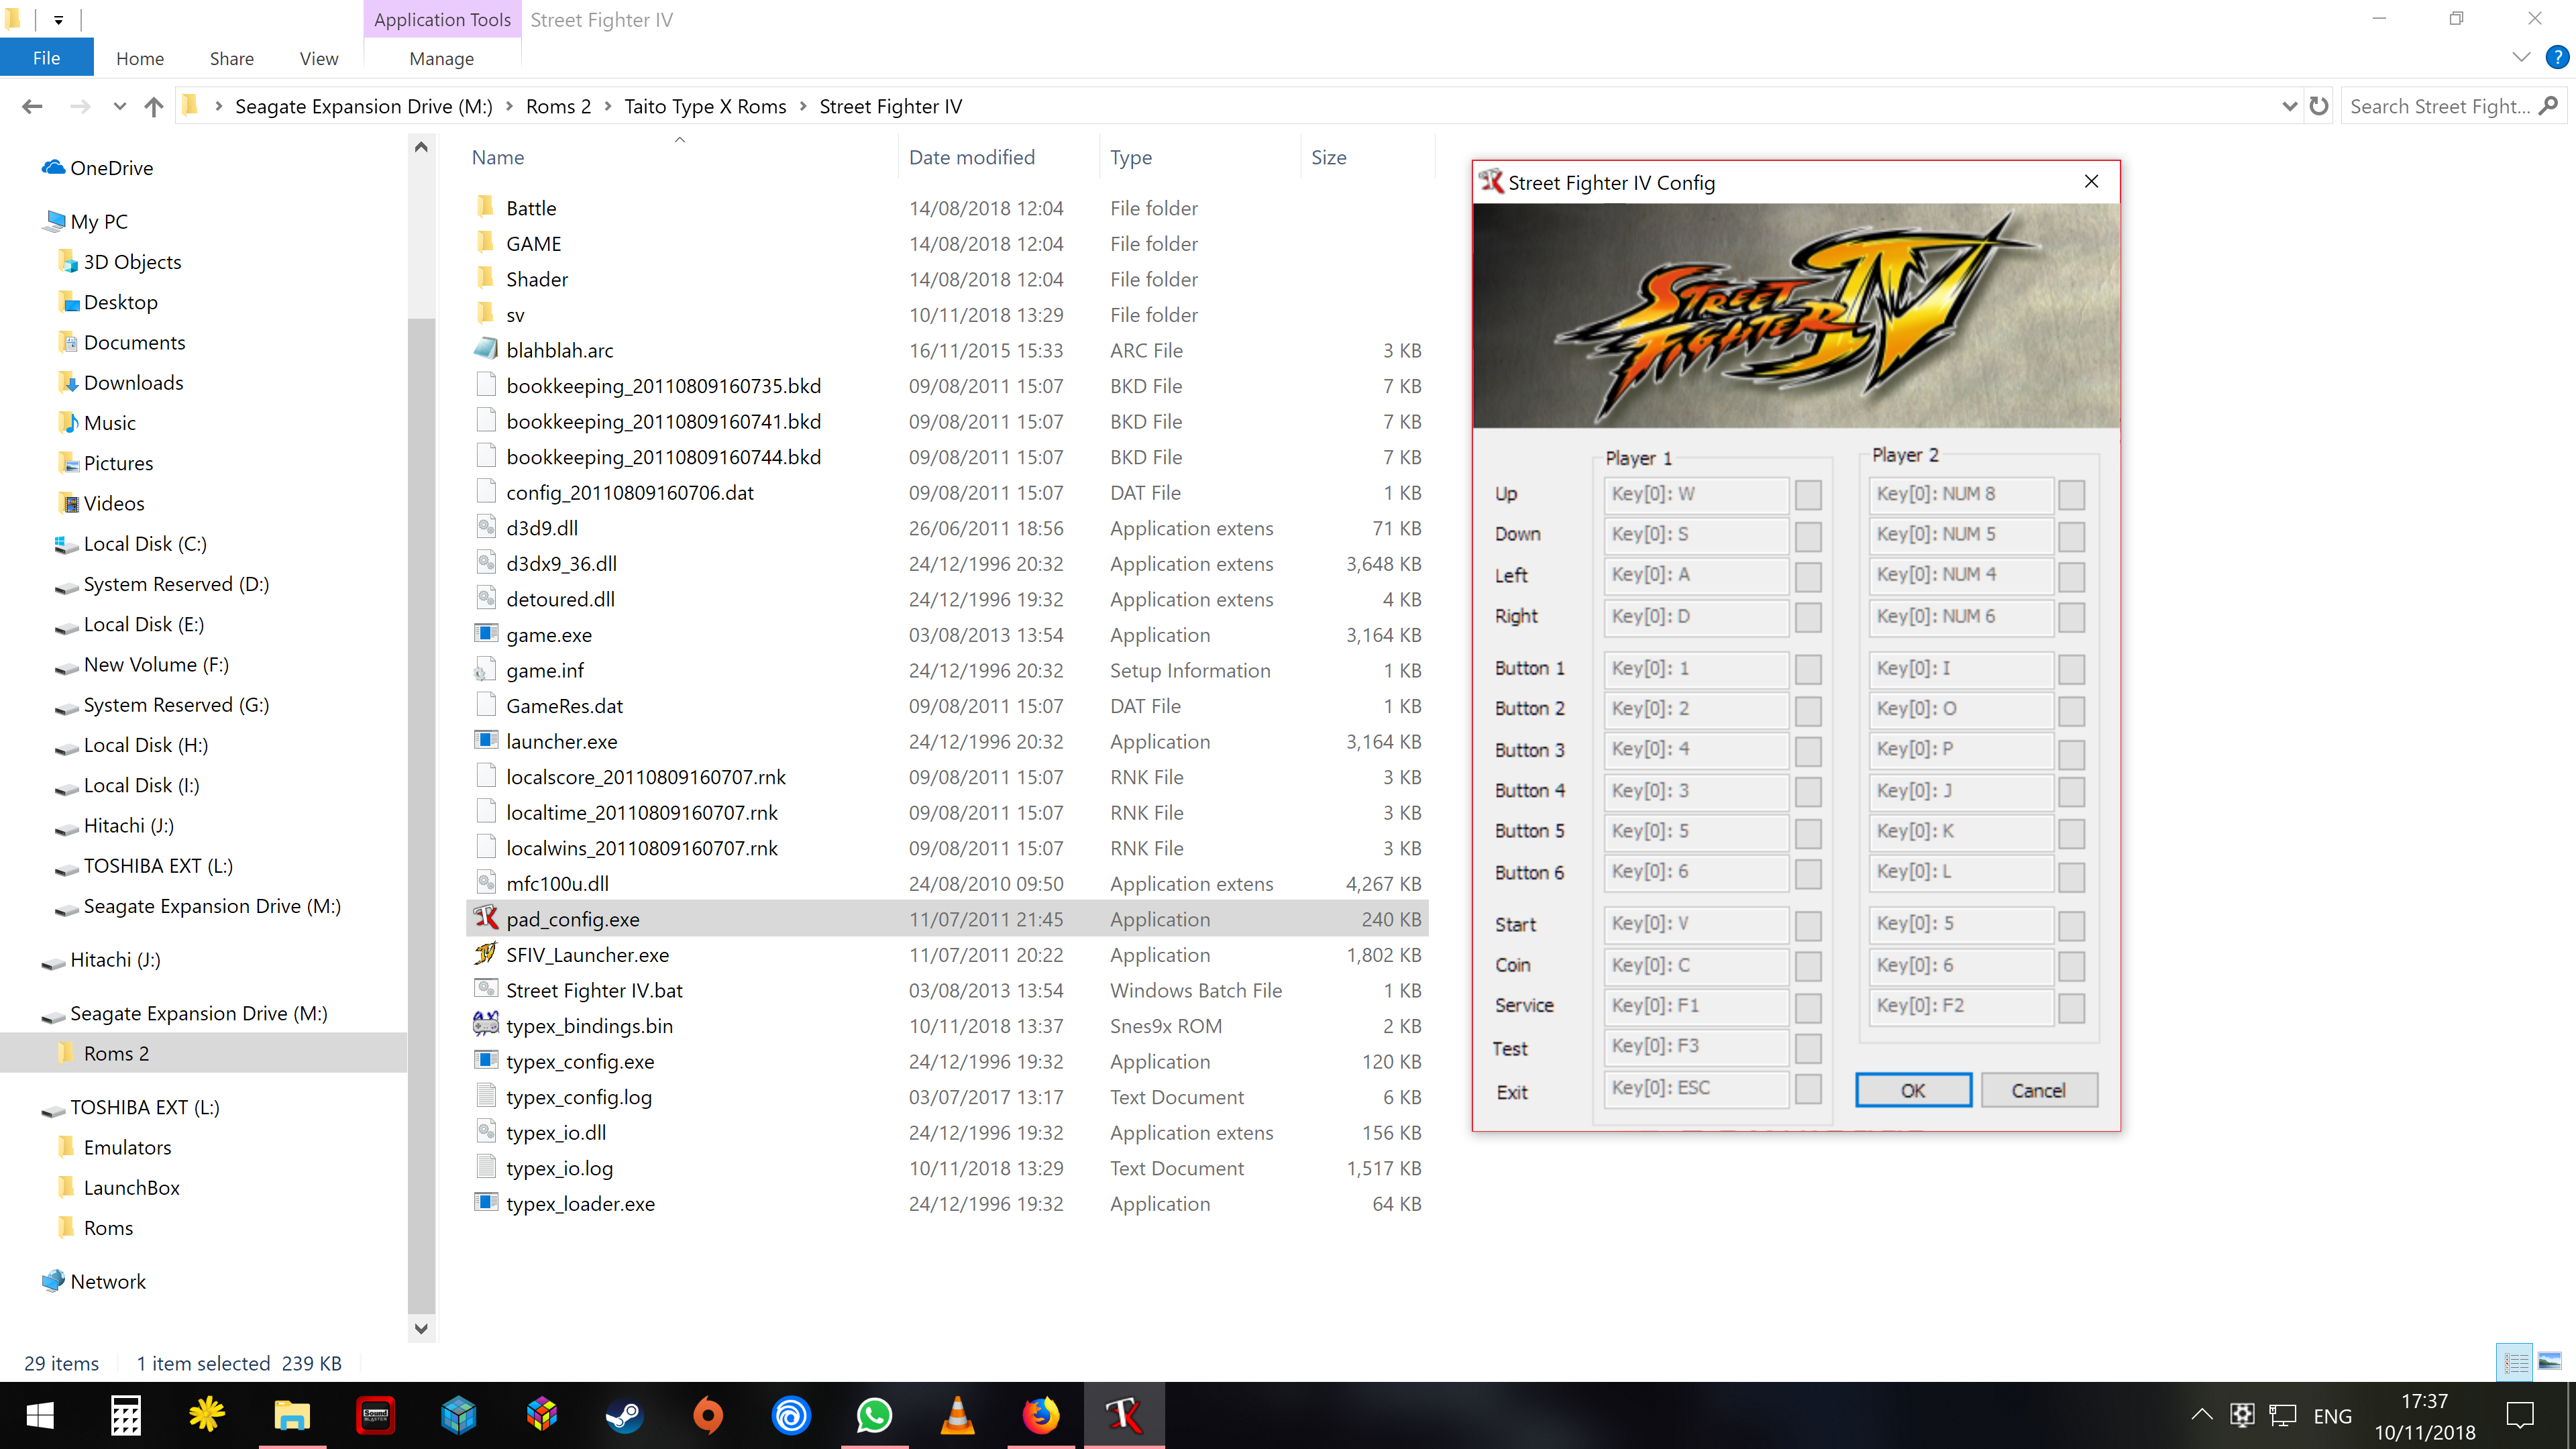The width and height of the screenshot is (2576, 1449).
Task: Open the Home ribbon tab
Action: click(x=140, y=58)
